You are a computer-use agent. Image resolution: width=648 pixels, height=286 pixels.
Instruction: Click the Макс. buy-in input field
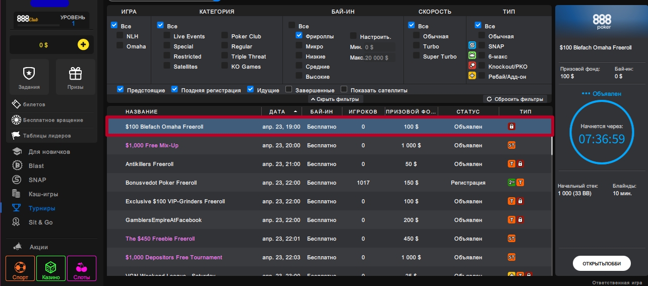(x=379, y=58)
